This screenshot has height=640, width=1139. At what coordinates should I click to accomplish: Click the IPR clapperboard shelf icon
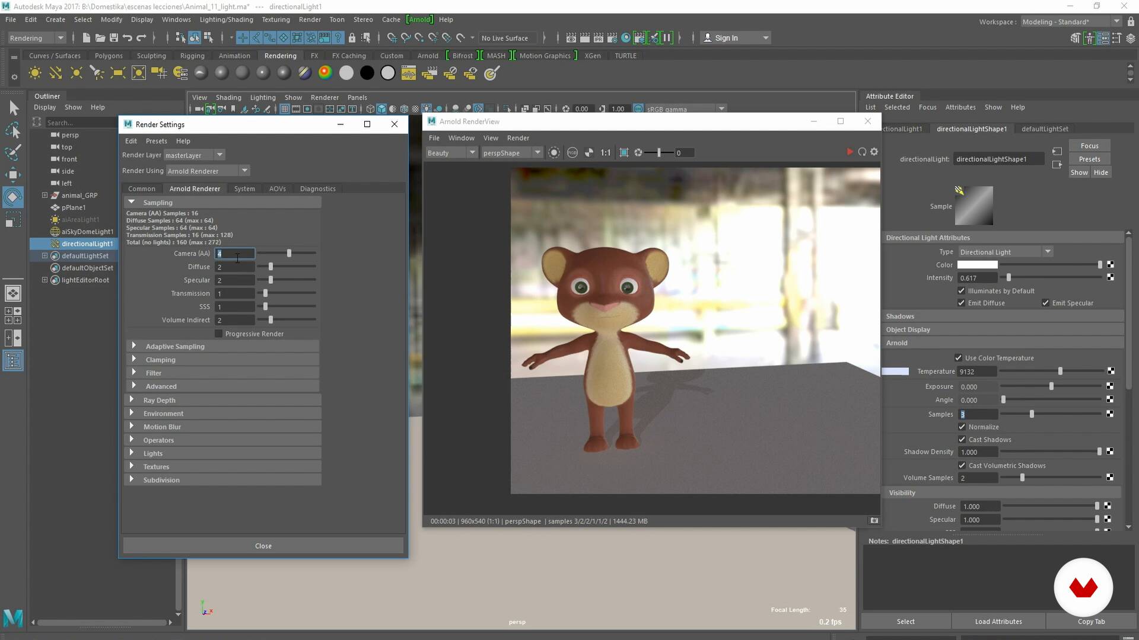pyautogui.click(x=599, y=38)
